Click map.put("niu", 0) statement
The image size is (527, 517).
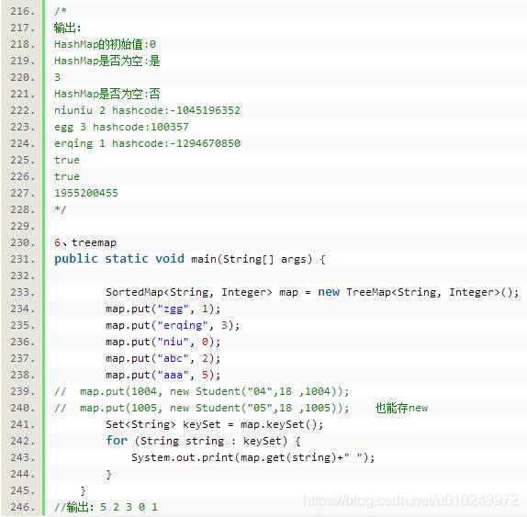tap(163, 342)
